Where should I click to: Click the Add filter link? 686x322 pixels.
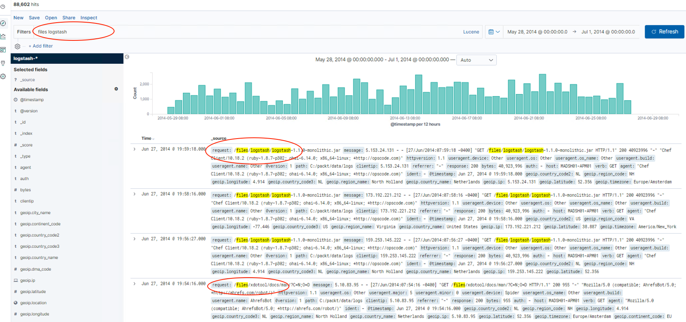[40, 46]
